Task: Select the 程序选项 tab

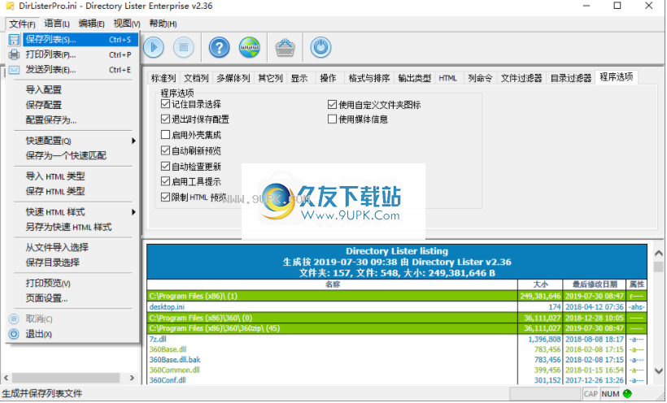Action: point(616,77)
